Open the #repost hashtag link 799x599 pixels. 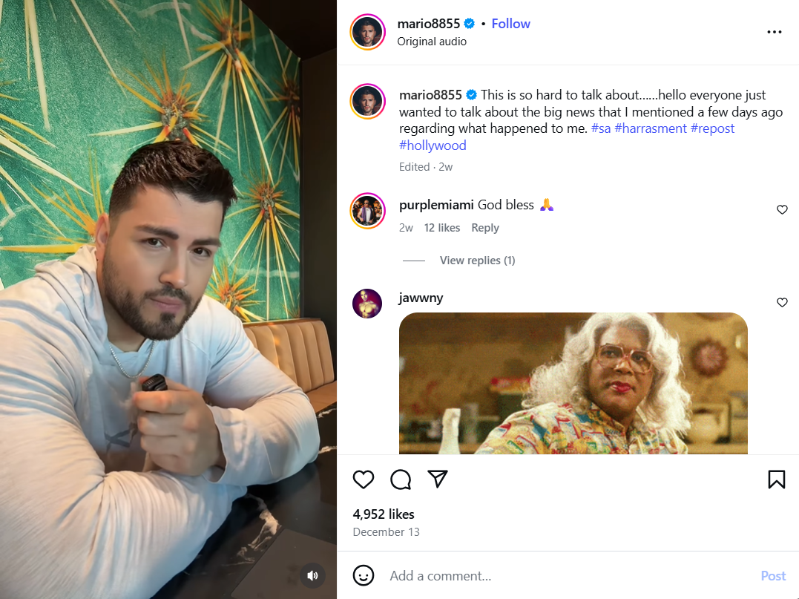[x=712, y=128]
